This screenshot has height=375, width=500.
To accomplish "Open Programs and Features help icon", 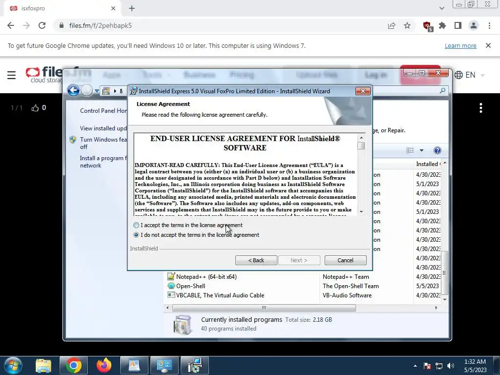I will point(437,150).
